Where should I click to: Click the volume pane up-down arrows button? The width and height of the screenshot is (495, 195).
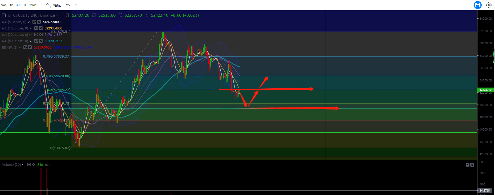coord(472,165)
